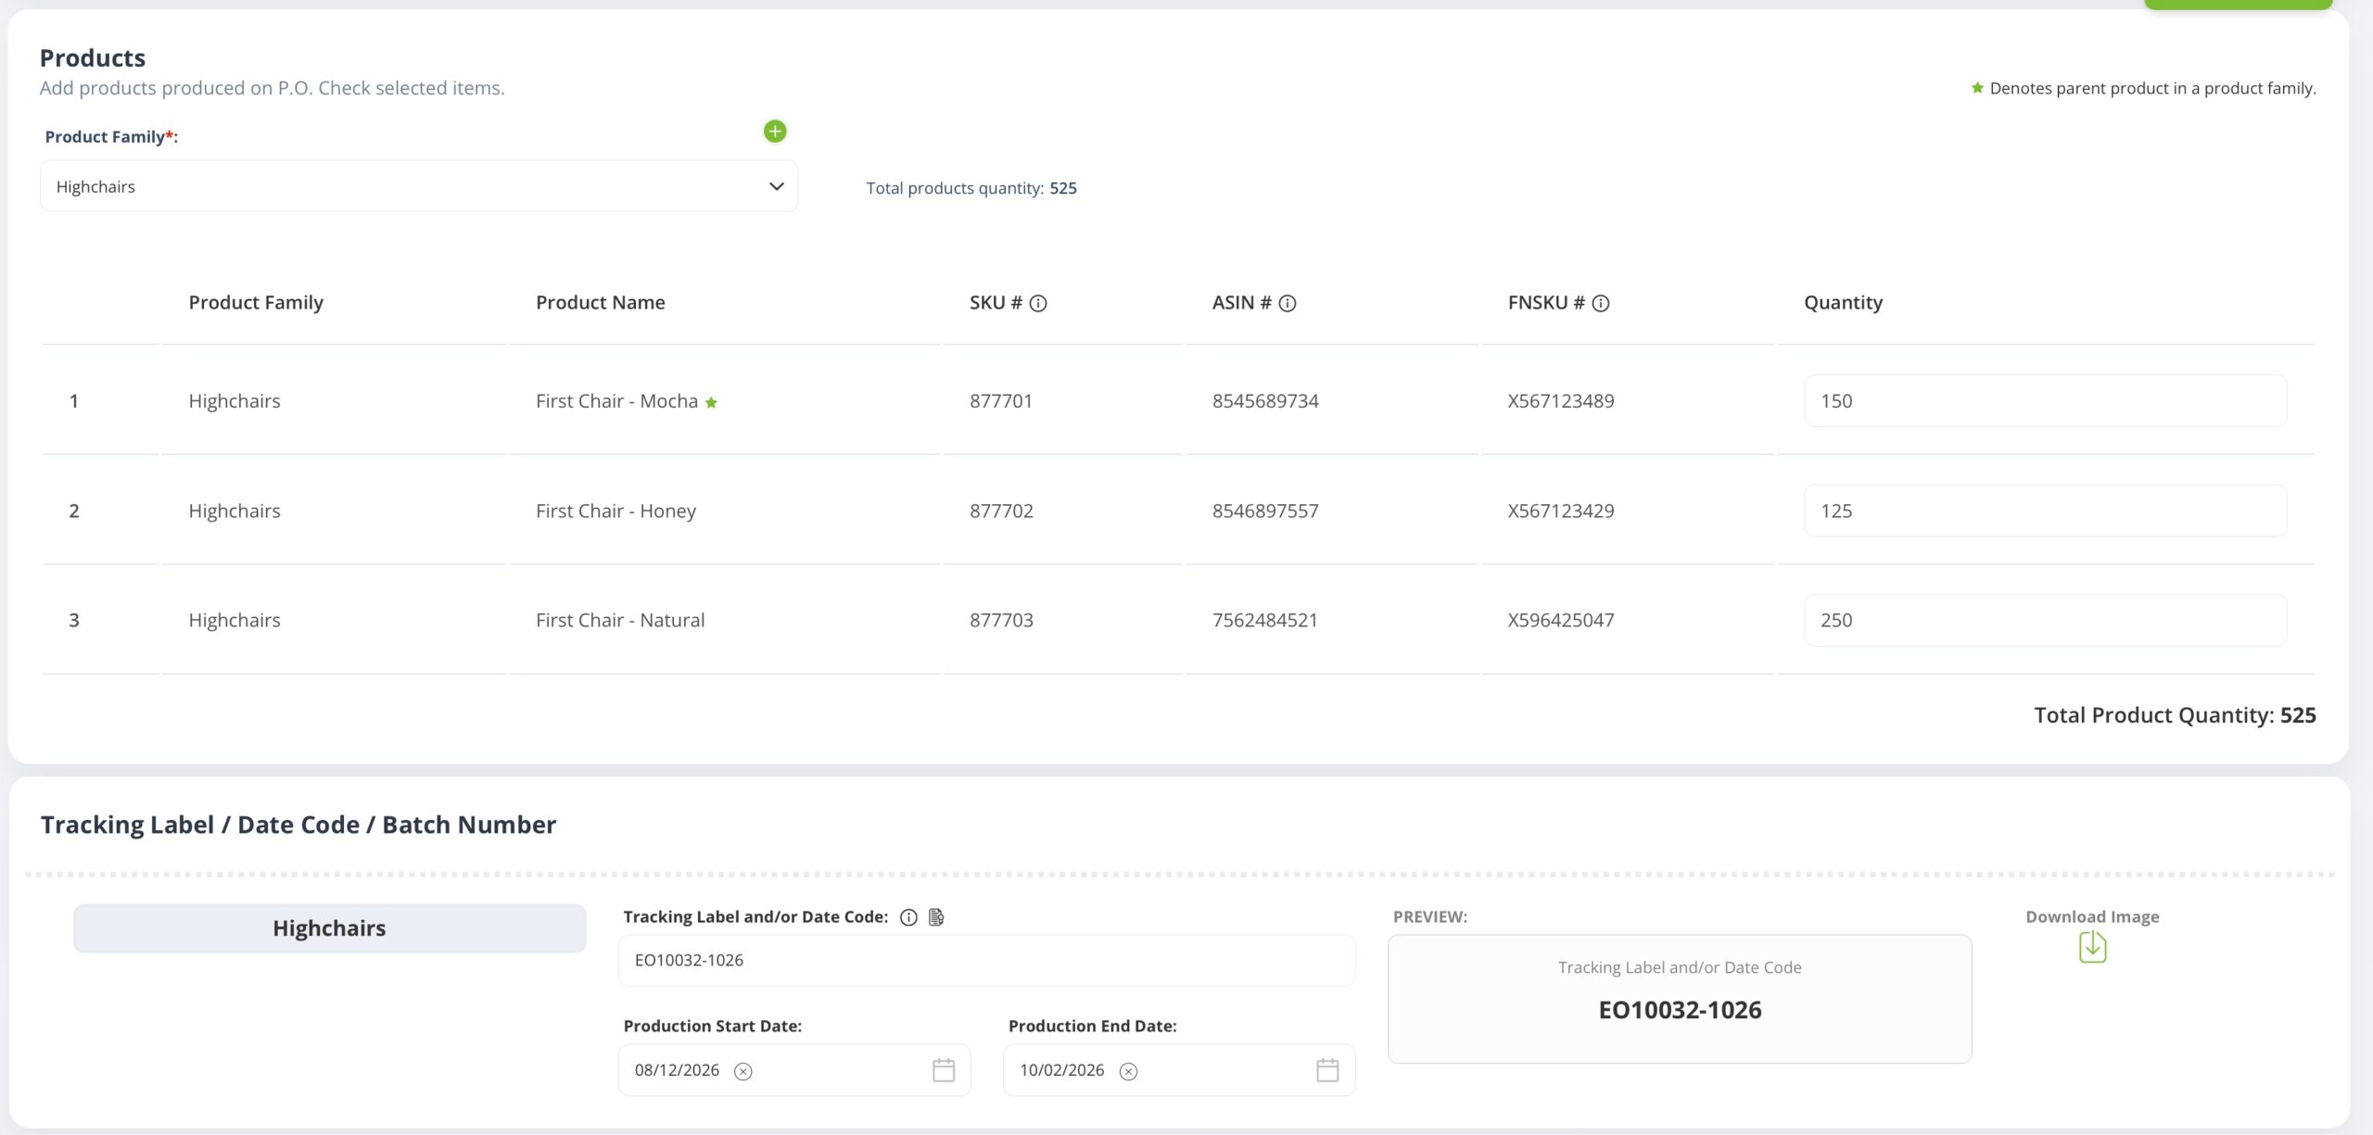The width and height of the screenshot is (2373, 1135).
Task: Click document icon beside Tracking Label field
Action: (936, 917)
